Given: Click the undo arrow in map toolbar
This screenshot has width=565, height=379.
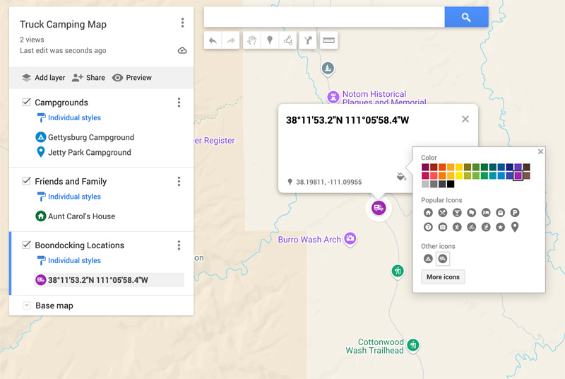Looking at the screenshot, I should [x=213, y=40].
